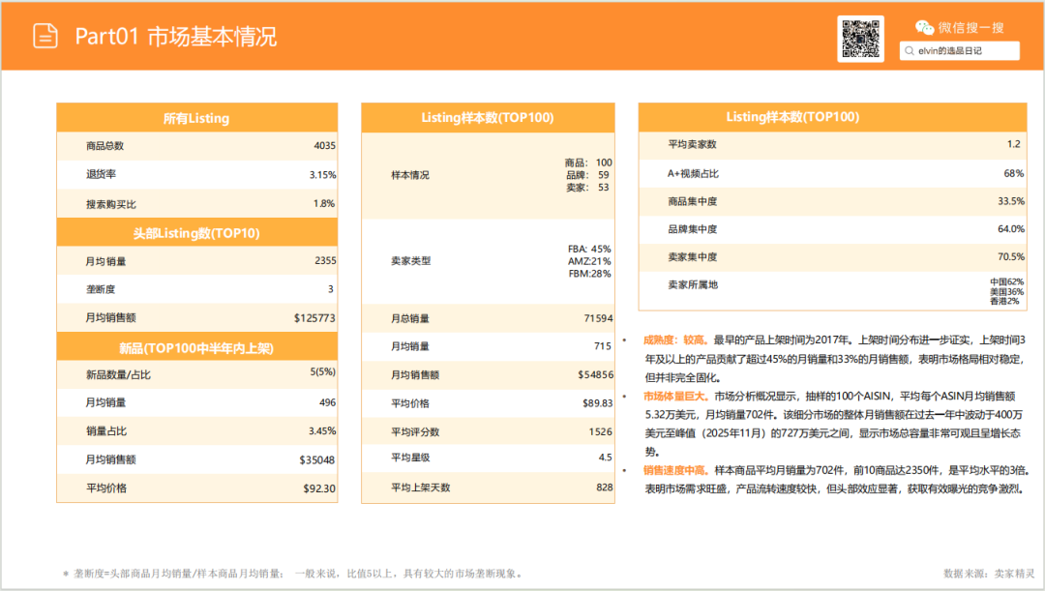The image size is (1045, 591).
Task: Expand the 头部Listing数(TOP10) section
Action: click(196, 232)
